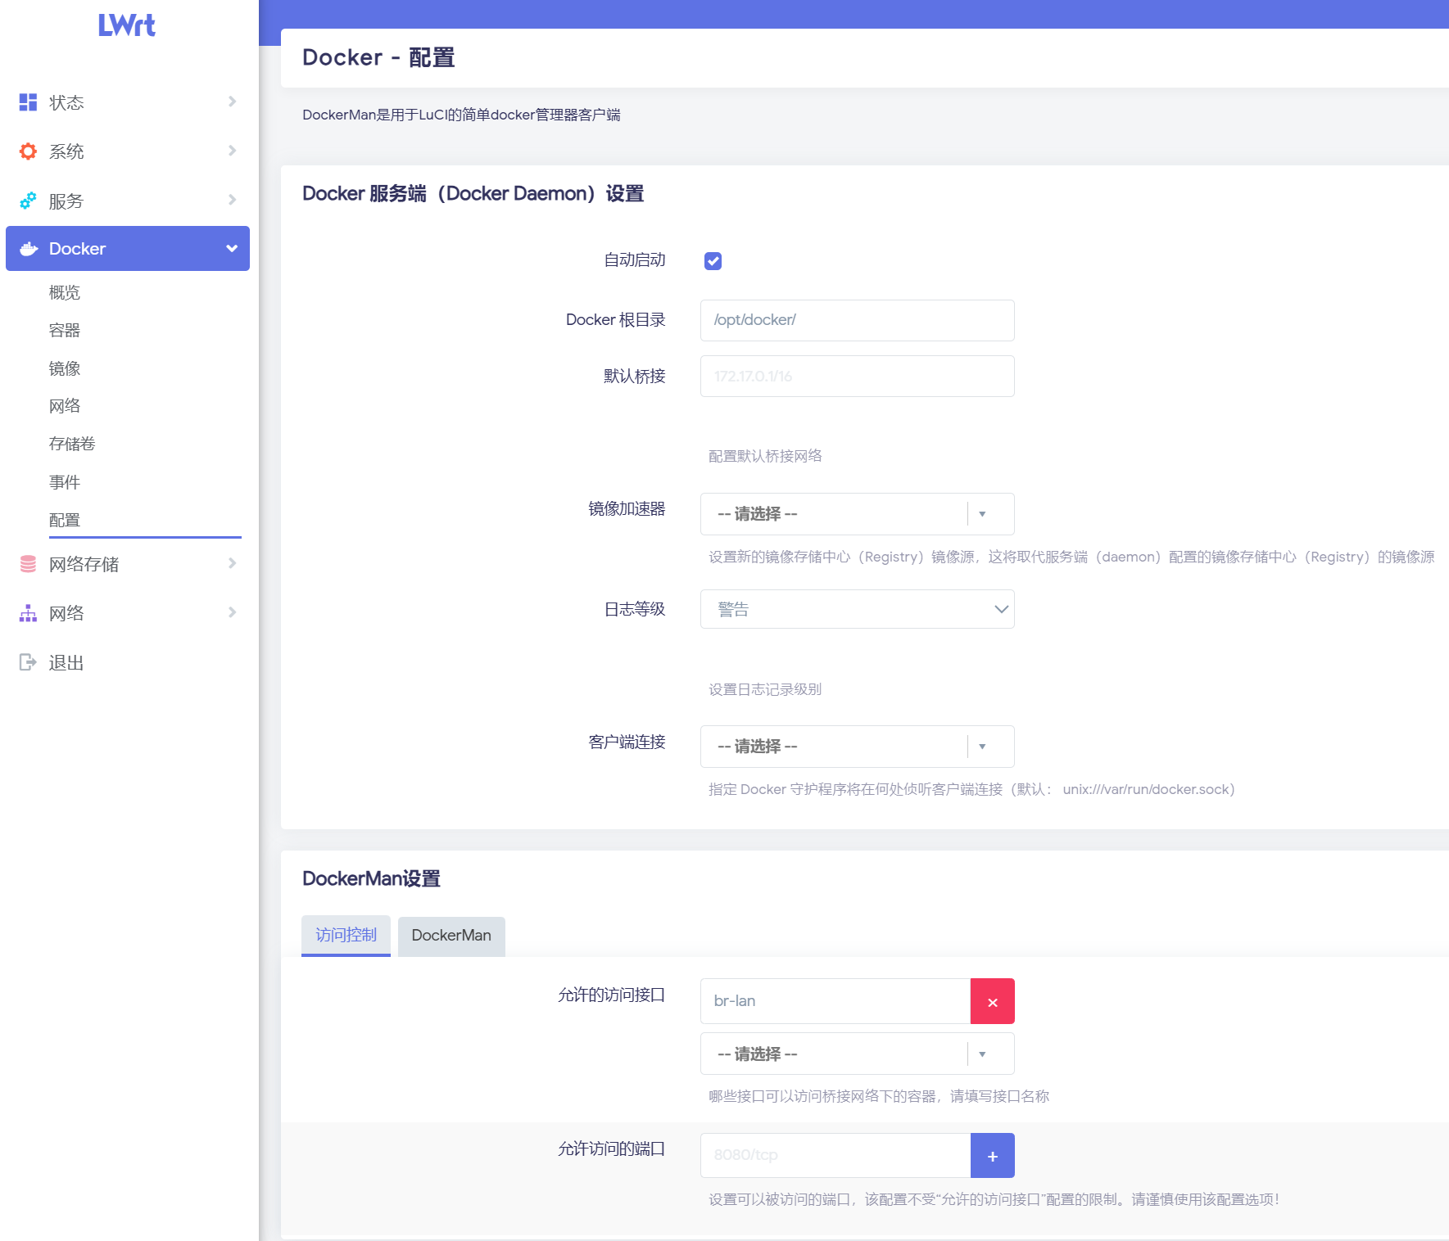Select the Docker sidebar menu label
The image size is (1449, 1241).
point(77,249)
